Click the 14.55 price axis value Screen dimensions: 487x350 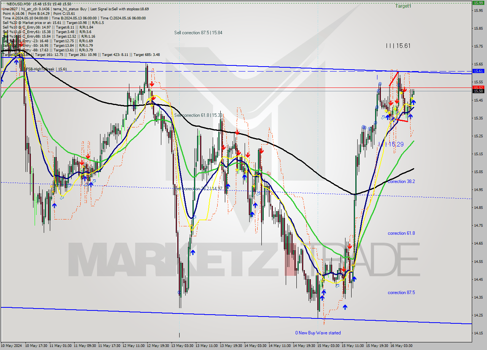(478, 262)
